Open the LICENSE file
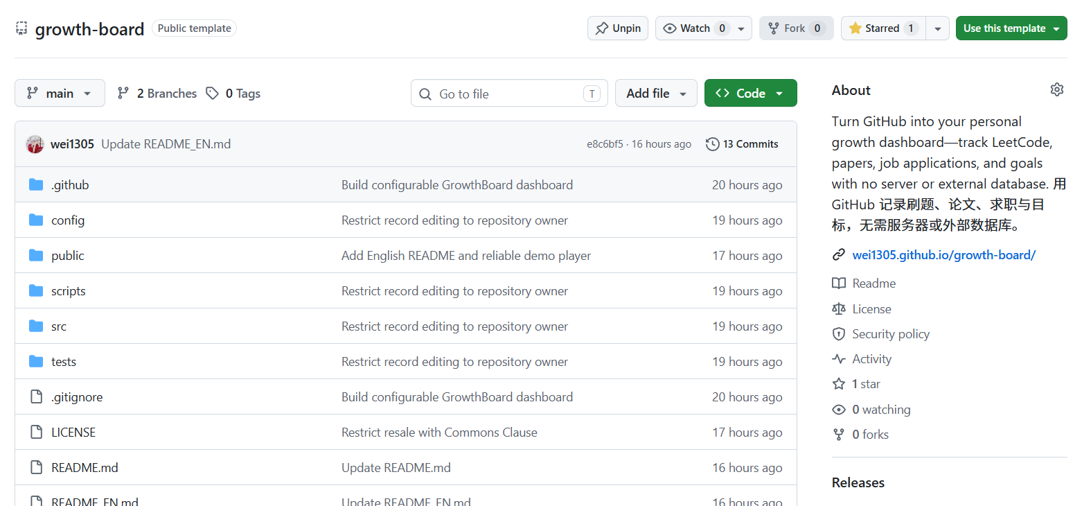Image resolution: width=1091 pixels, height=506 pixels. tap(73, 433)
